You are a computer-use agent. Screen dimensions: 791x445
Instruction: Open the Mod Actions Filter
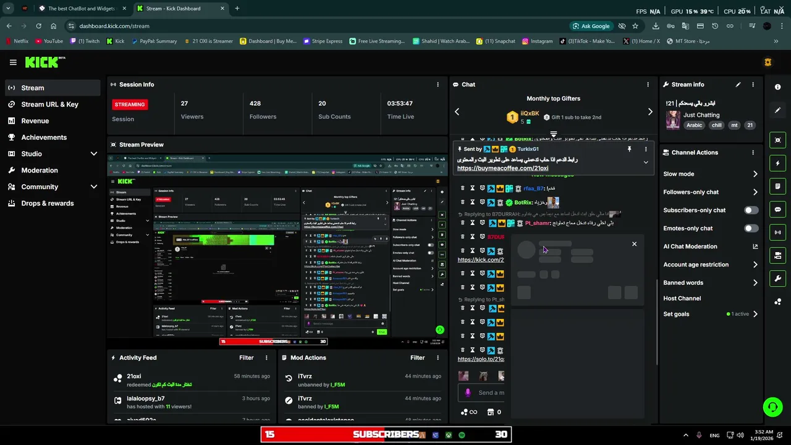(x=417, y=358)
